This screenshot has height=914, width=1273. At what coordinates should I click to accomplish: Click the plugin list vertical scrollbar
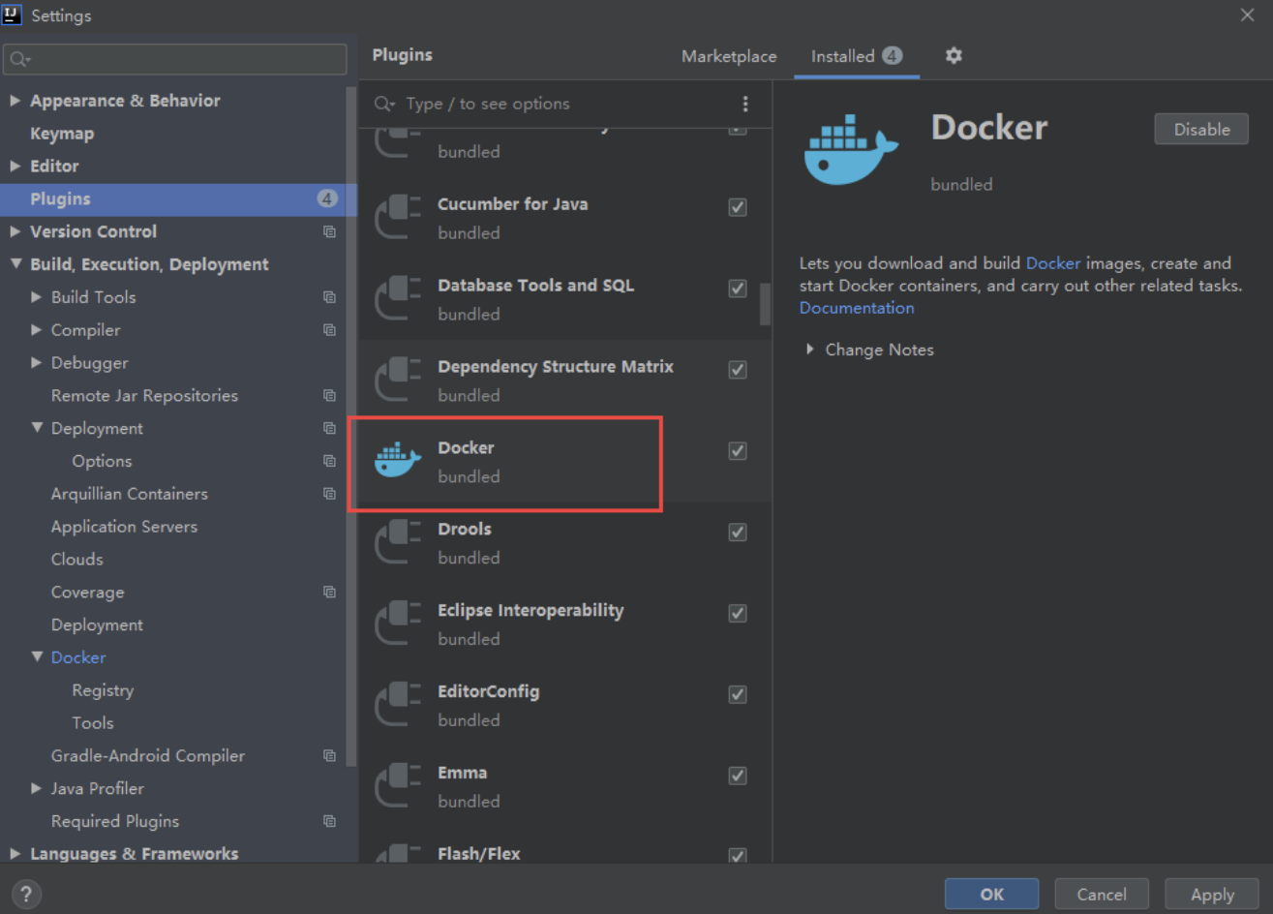pyautogui.click(x=766, y=305)
